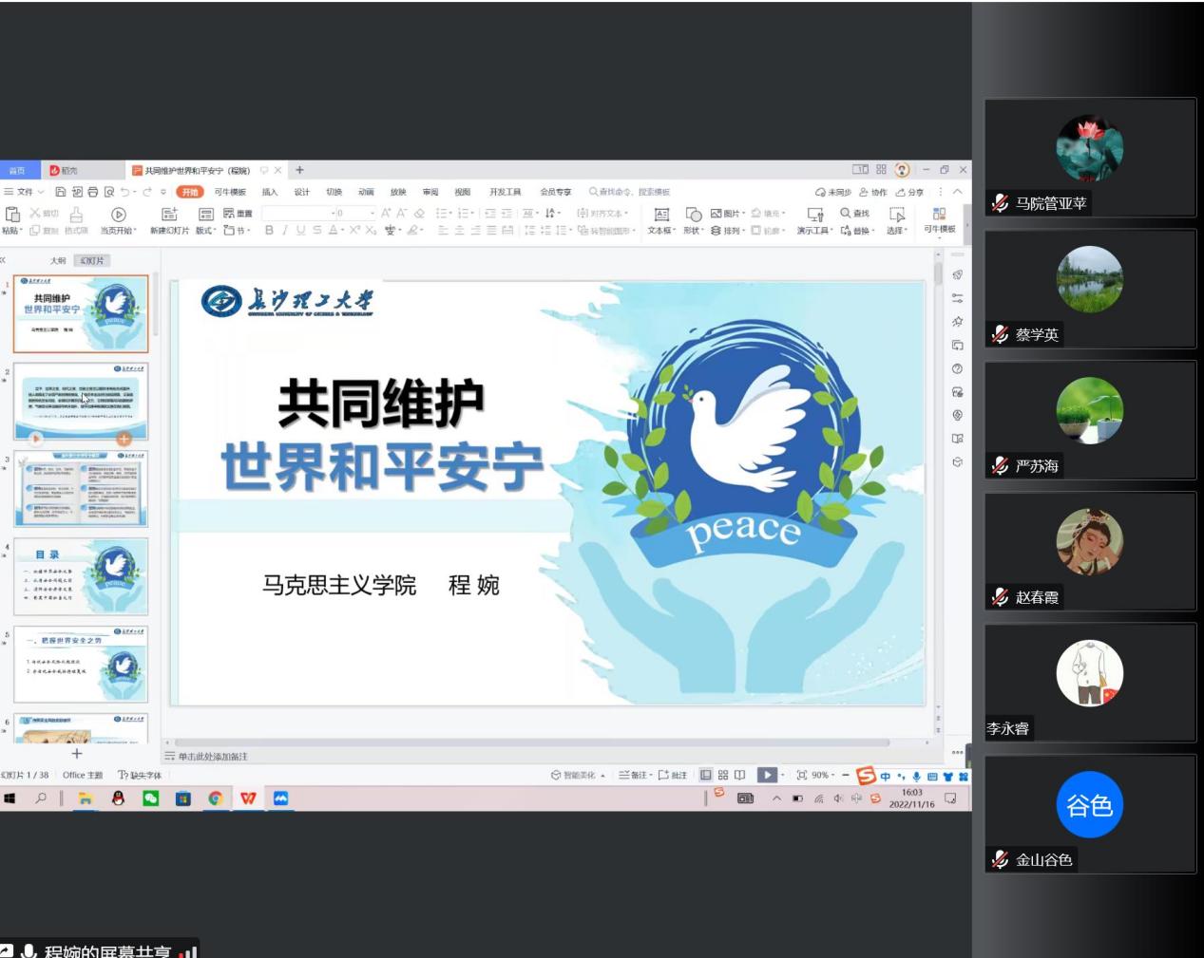Image resolution: width=1204 pixels, height=958 pixels.
Task: Expand the font size dropdown
Action: tap(373, 214)
